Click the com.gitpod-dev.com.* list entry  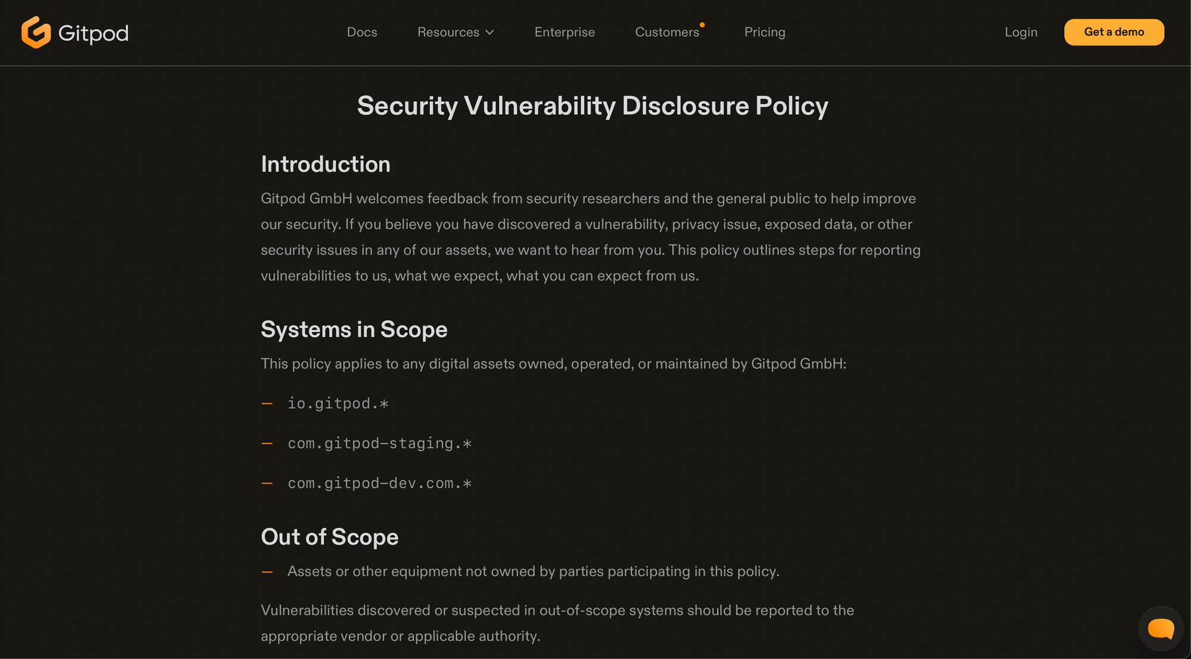pos(379,483)
